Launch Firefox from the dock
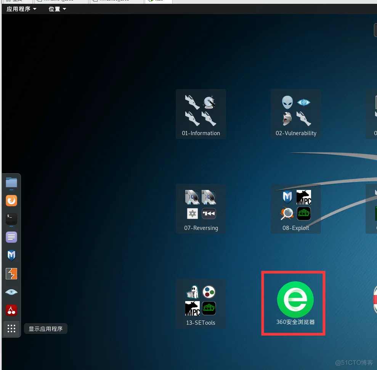377x370 pixels. click(x=11, y=201)
